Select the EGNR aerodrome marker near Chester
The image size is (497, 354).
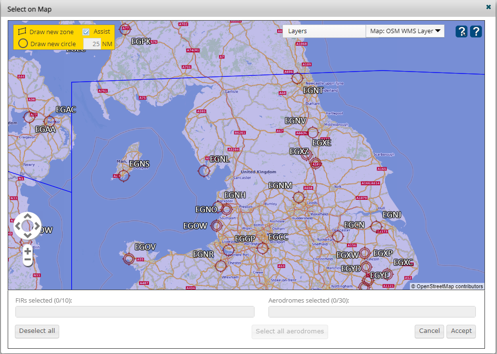click(221, 266)
